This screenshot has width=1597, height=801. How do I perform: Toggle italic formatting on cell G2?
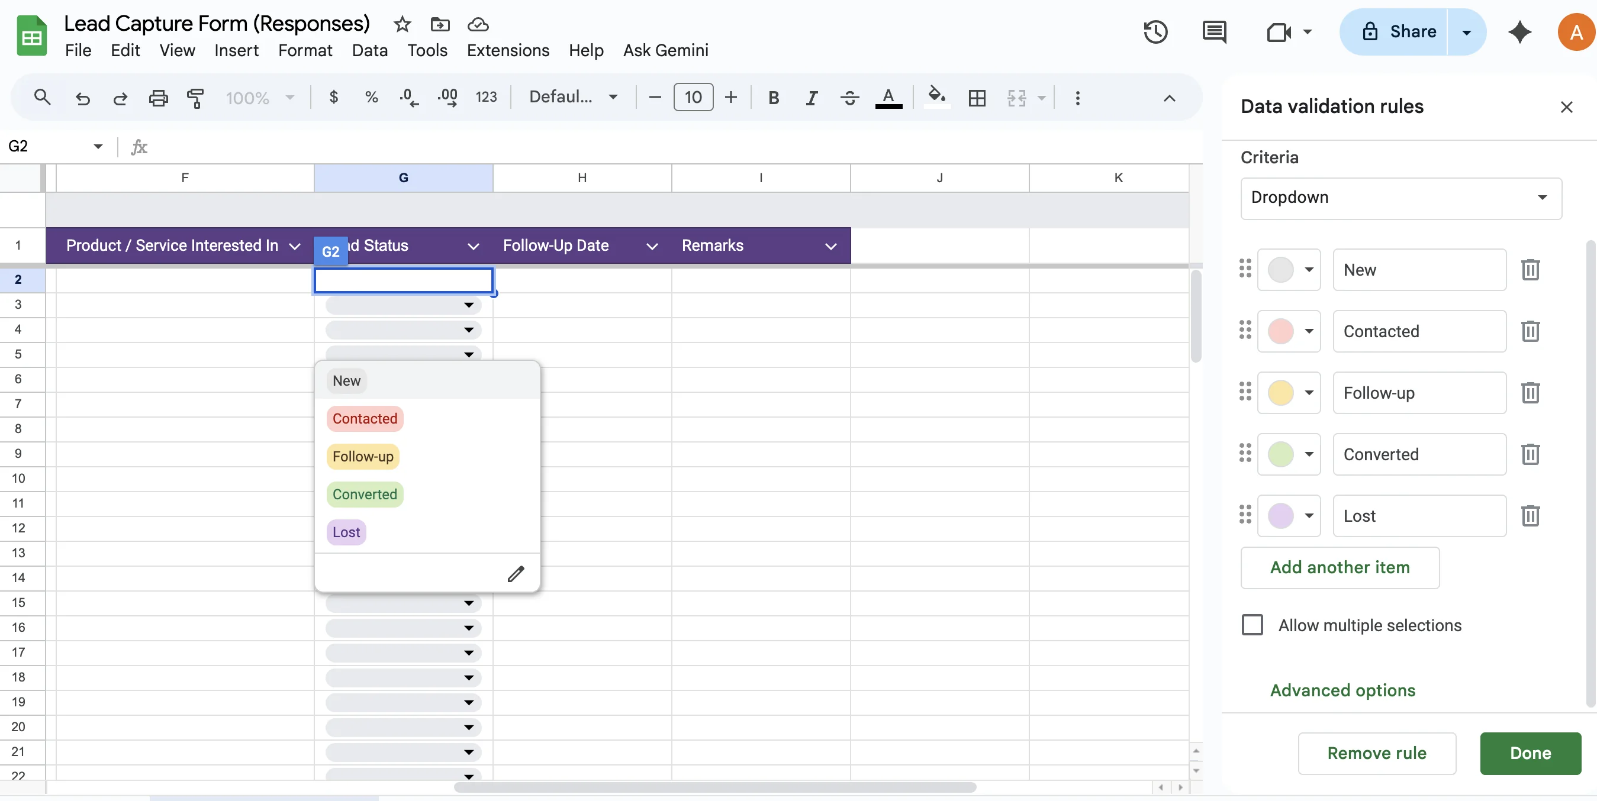point(812,97)
